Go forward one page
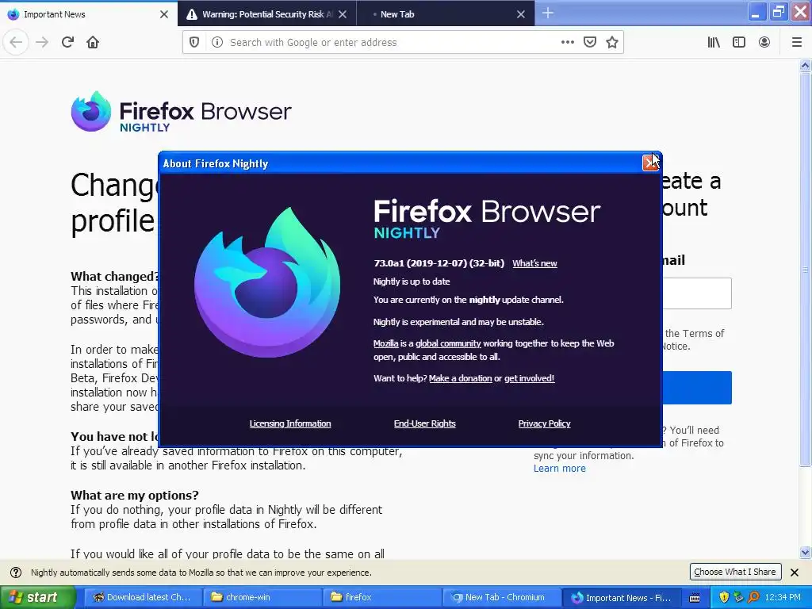This screenshot has height=609, width=812. coord(42,42)
